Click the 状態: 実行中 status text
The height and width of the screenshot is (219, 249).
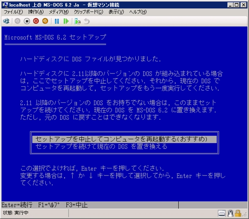[16, 213]
